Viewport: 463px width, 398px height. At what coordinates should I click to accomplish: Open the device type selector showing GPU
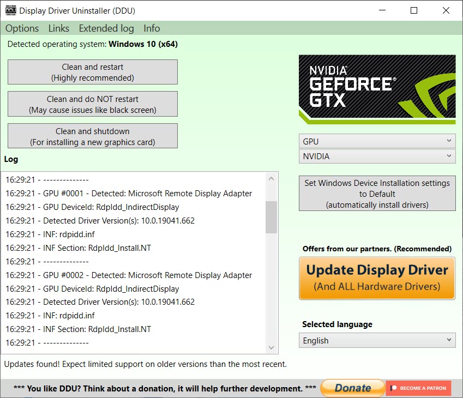377,141
